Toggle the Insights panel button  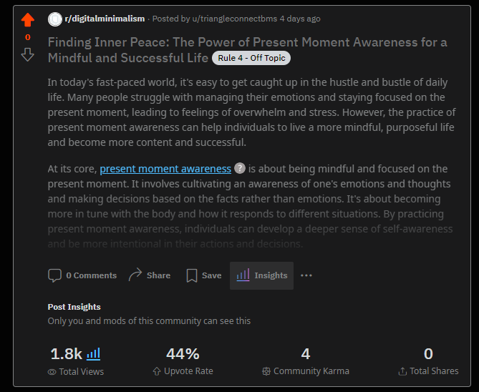click(261, 275)
